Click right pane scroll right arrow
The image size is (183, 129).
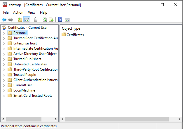(x=179, y=119)
